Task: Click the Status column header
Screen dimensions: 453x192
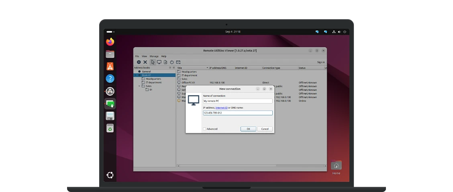Action: [311, 68]
